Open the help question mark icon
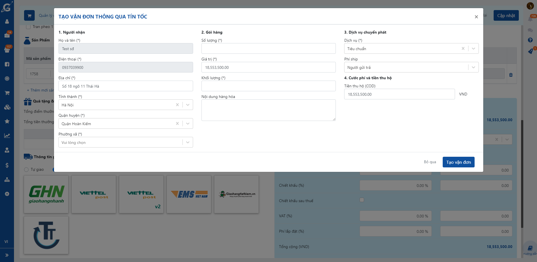Viewport: 537px width, 262px height. click(x=530, y=40)
